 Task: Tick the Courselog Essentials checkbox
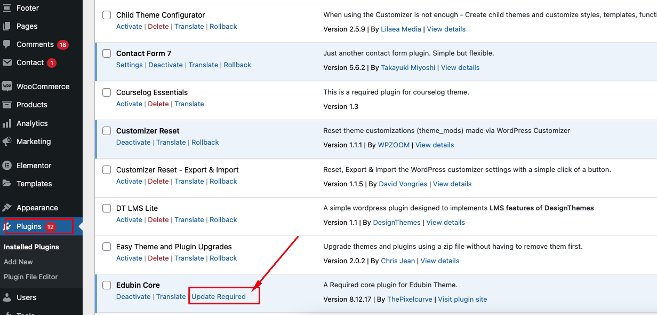(x=107, y=92)
